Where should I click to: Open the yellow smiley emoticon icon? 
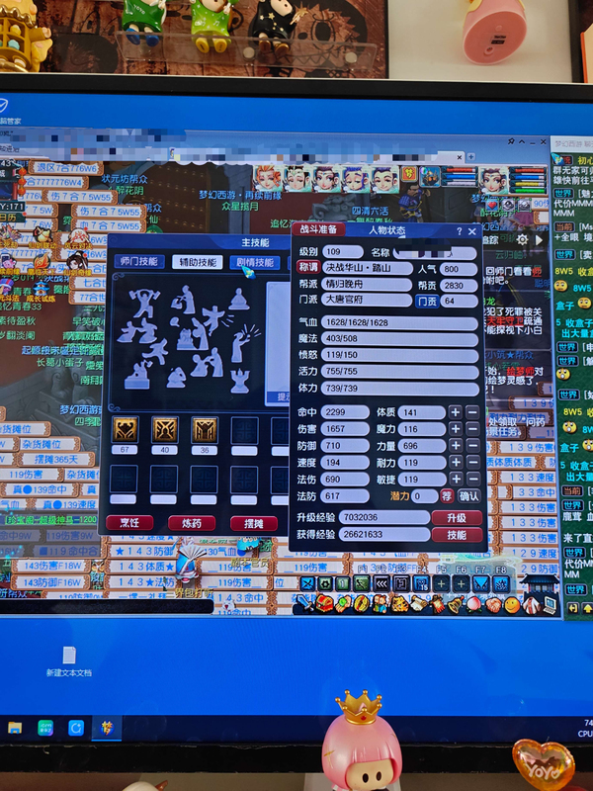[512, 604]
